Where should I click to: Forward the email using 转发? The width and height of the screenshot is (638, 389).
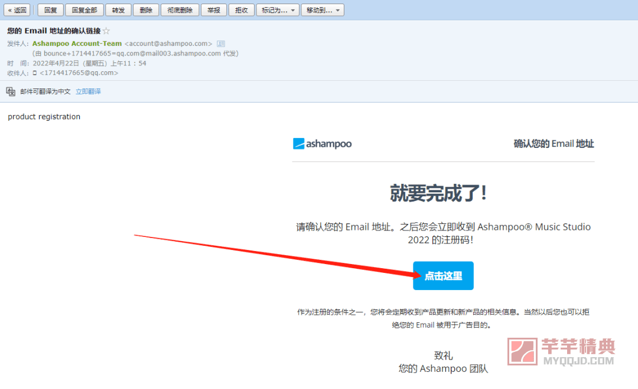tap(118, 10)
